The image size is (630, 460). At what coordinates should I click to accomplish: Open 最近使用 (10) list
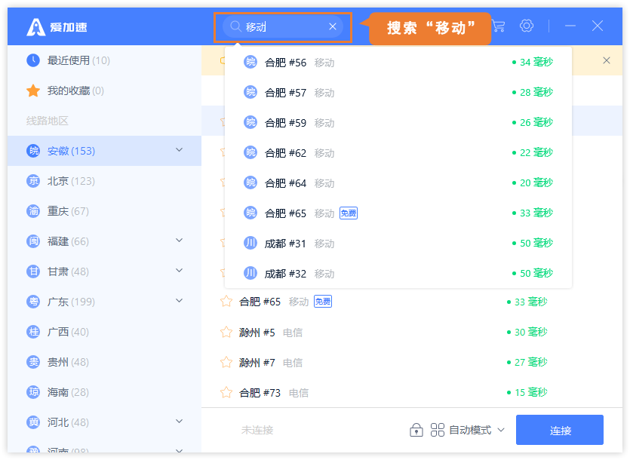click(104, 60)
